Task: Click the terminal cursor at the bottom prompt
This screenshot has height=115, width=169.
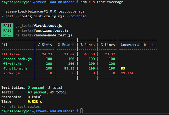Action: [82, 111]
